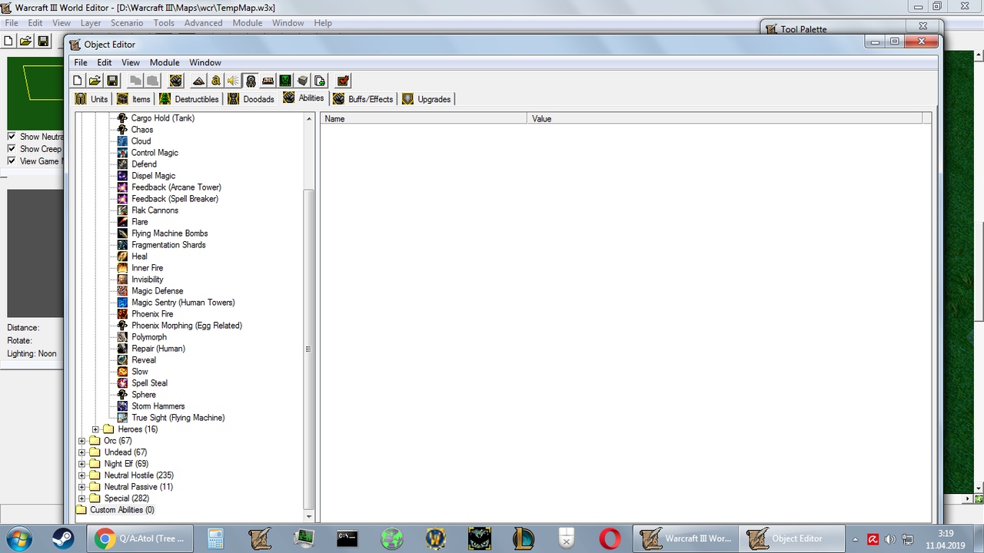
Task: Click the Value column header
Action: coord(725,119)
